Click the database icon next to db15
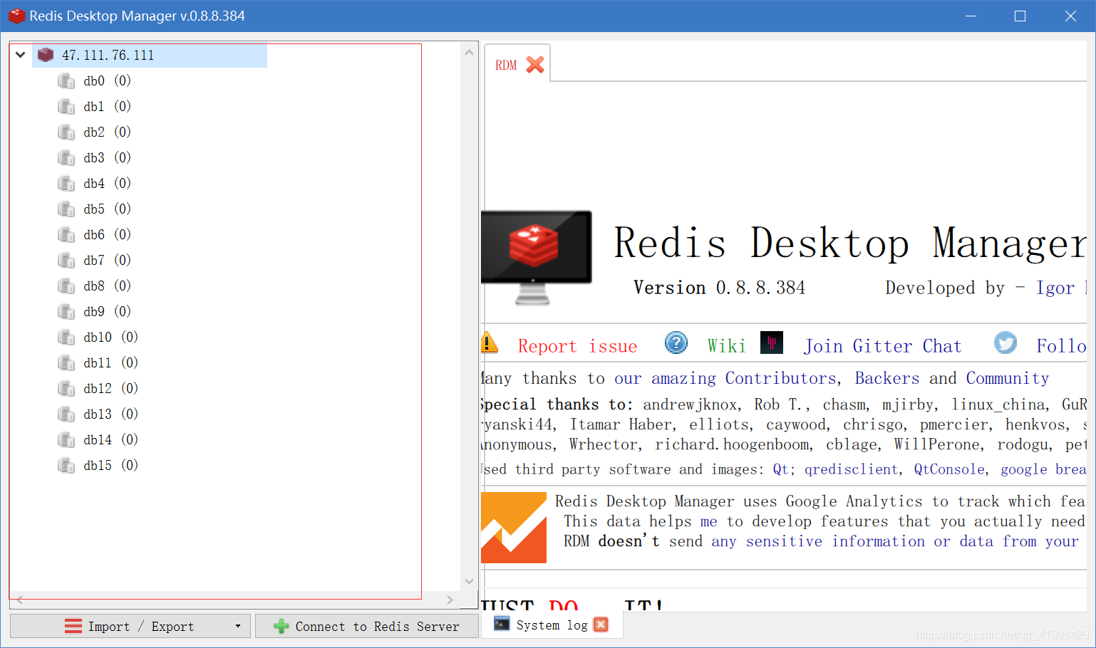Image resolution: width=1096 pixels, height=648 pixels. [66, 466]
